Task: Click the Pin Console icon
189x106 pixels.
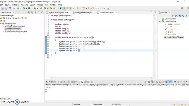Action: (x=175, y=82)
